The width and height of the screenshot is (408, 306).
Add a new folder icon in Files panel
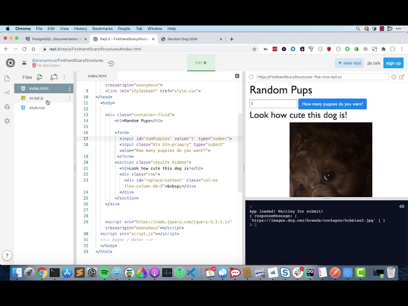coord(54,77)
